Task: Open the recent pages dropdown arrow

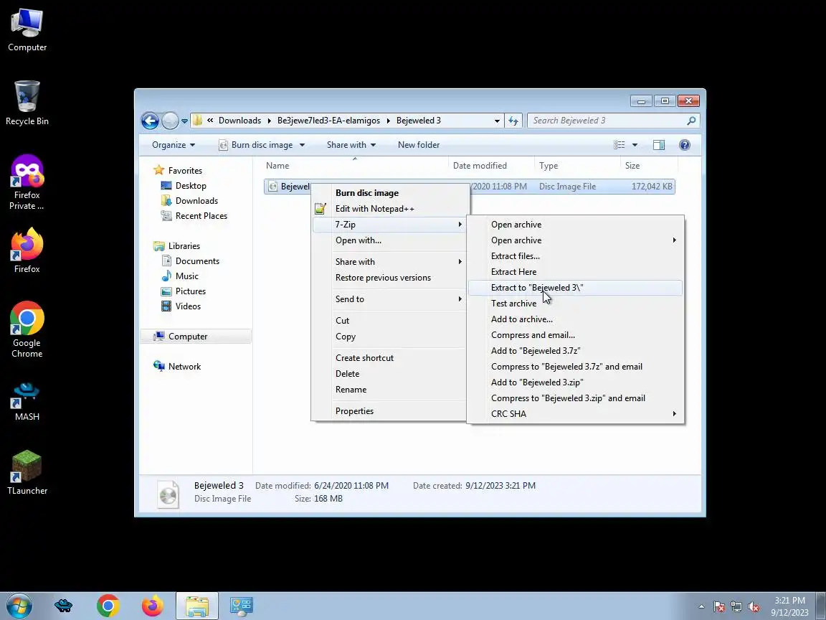Action: 184,121
